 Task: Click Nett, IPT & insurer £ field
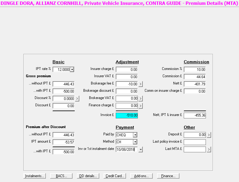click(195, 115)
